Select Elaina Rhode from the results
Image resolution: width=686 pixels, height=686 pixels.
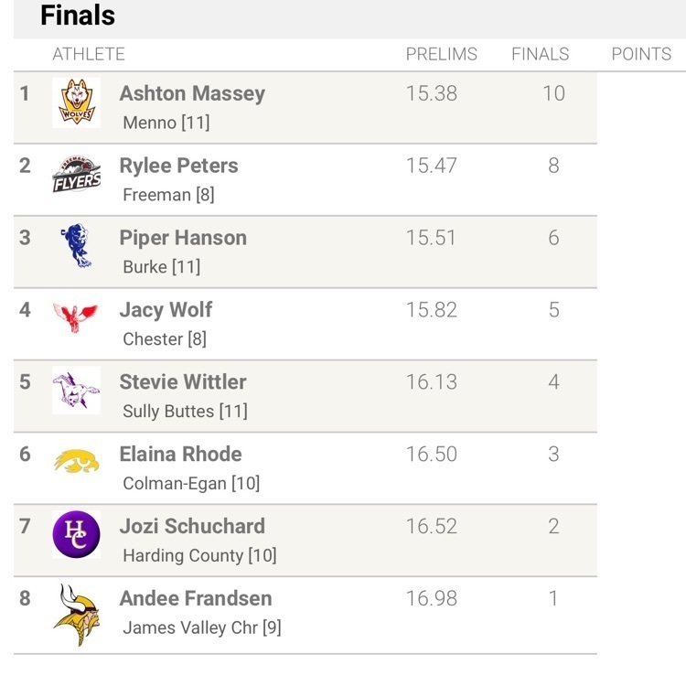click(x=180, y=455)
